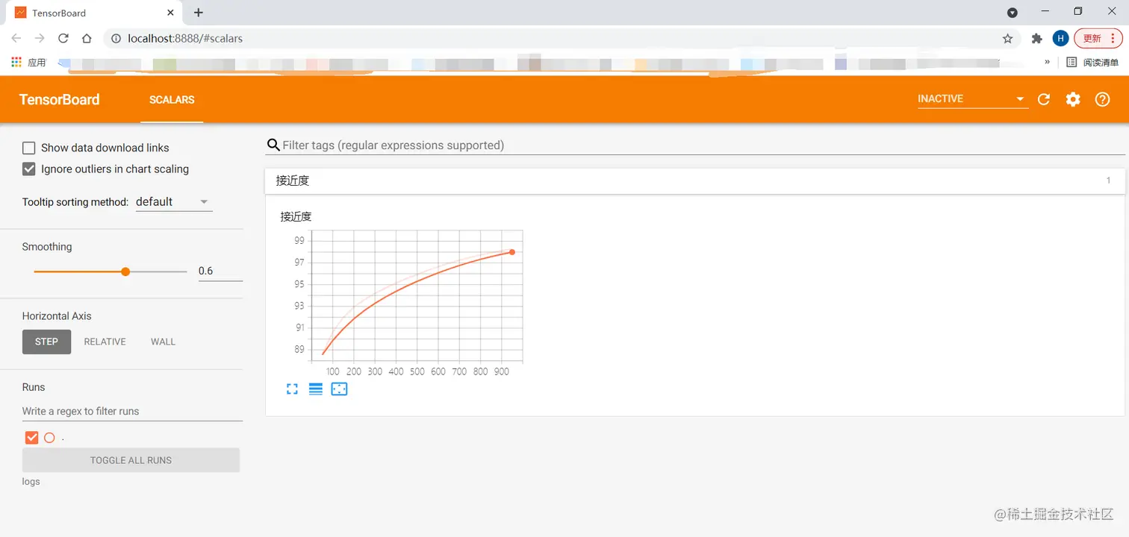This screenshot has height=537, width=1129.
Task: Click the TensorBoard logo title
Action: [x=59, y=99]
